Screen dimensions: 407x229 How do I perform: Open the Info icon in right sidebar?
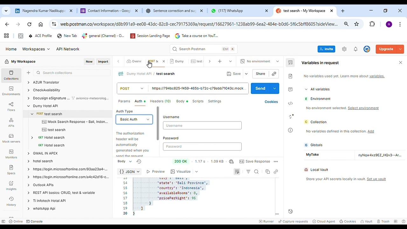(x=290, y=130)
